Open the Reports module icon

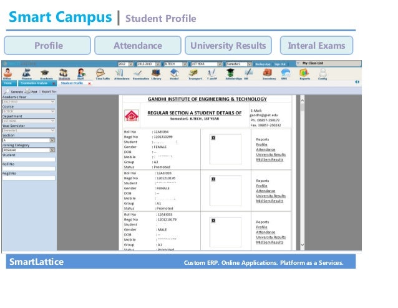point(304,74)
